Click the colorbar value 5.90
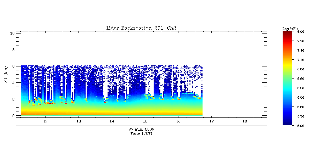314x157 pixels. (x=300, y=98)
